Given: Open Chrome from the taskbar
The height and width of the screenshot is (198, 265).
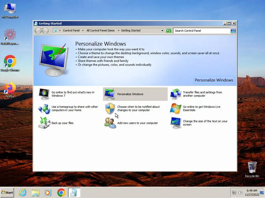Looking at the screenshot, I should (61, 192).
